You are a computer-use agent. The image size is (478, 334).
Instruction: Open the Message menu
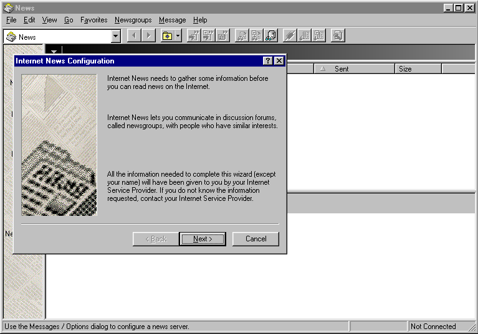(172, 20)
